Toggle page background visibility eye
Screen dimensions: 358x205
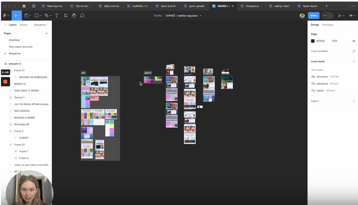(354, 41)
